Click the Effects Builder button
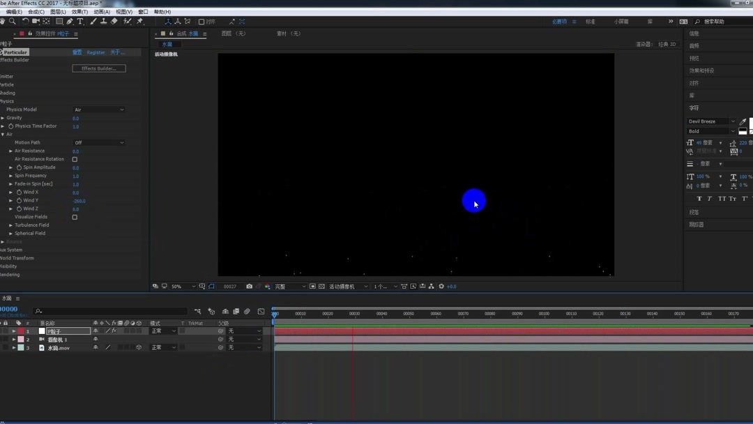 98,68
